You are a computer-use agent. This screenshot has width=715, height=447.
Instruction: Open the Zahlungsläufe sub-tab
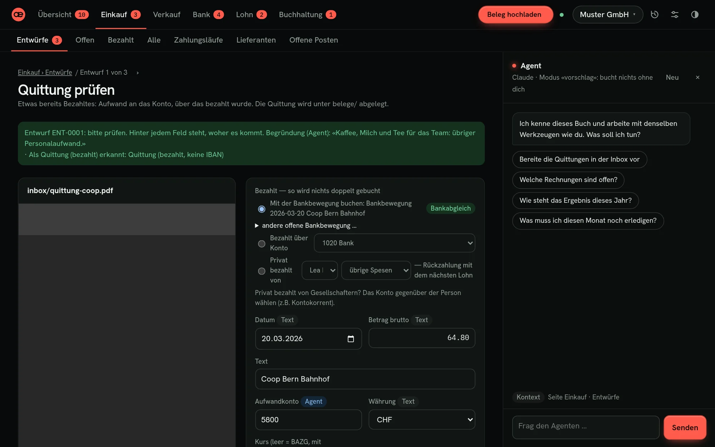coord(198,40)
